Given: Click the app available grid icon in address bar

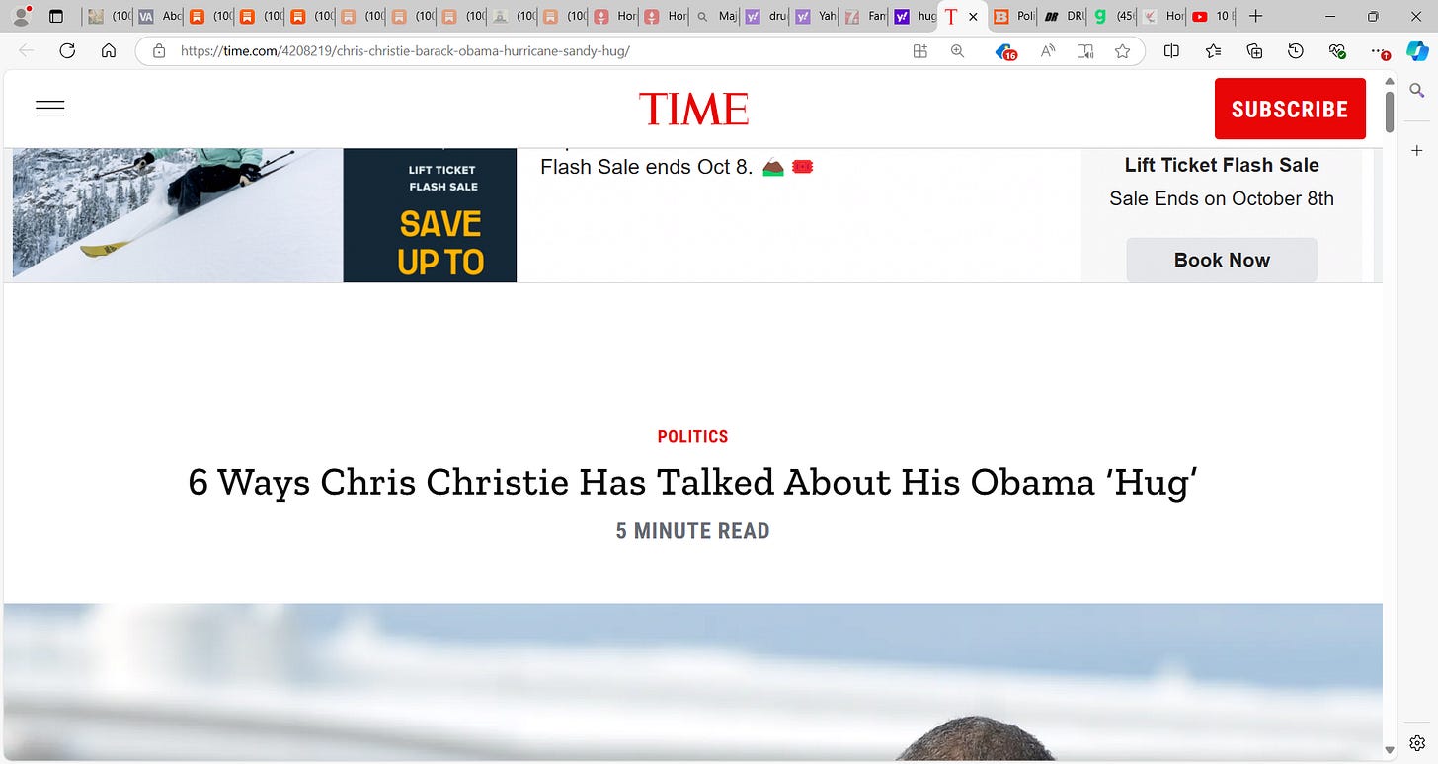Looking at the screenshot, I should [x=920, y=51].
